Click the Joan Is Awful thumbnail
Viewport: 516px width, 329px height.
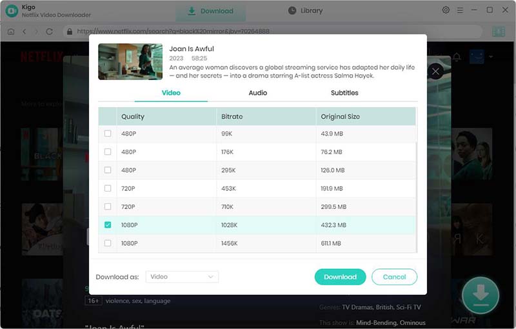[x=130, y=61]
